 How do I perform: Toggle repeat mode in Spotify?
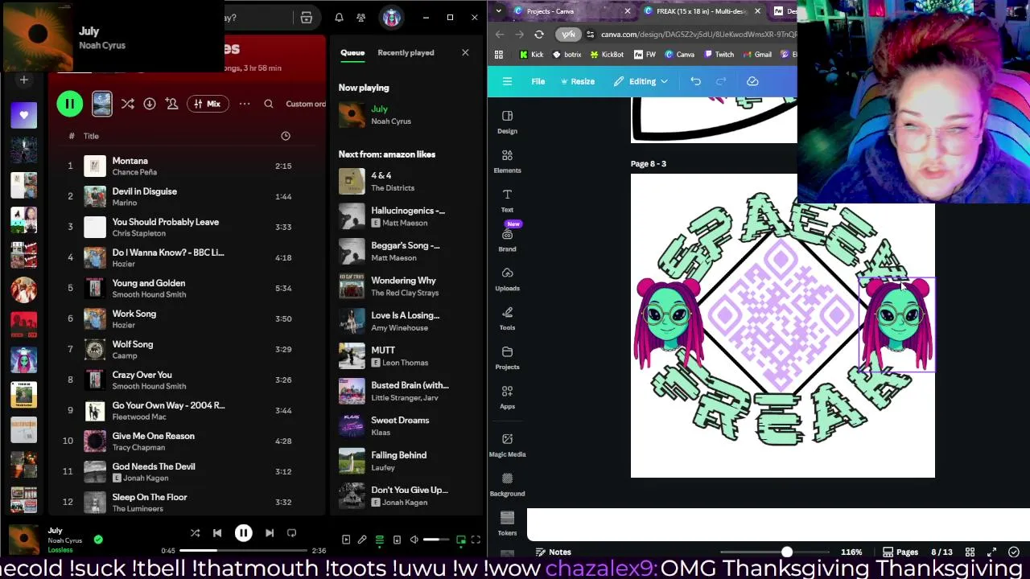coord(292,533)
